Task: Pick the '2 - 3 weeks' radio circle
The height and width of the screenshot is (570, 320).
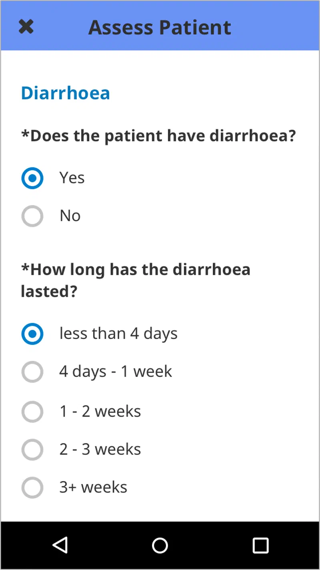Action: click(32, 449)
